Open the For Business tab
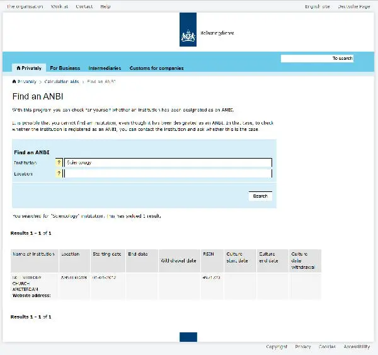Viewport: 378px width, 355px height. (65, 68)
